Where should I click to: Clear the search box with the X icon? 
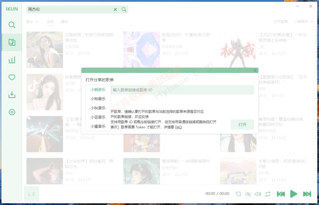click(x=115, y=9)
